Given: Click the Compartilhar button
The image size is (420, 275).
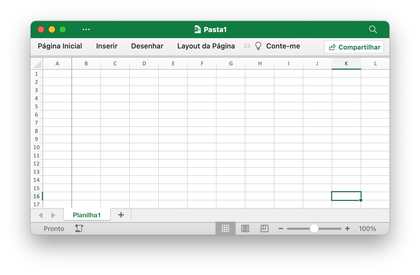Looking at the screenshot, I should point(354,47).
